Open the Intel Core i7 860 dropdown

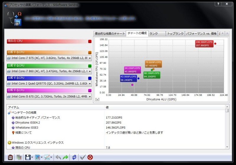tap(49, 71)
